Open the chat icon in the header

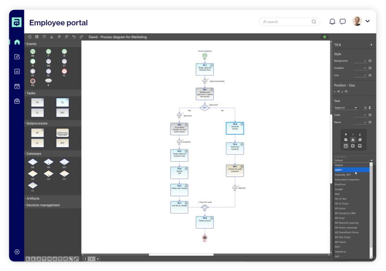[x=342, y=21]
